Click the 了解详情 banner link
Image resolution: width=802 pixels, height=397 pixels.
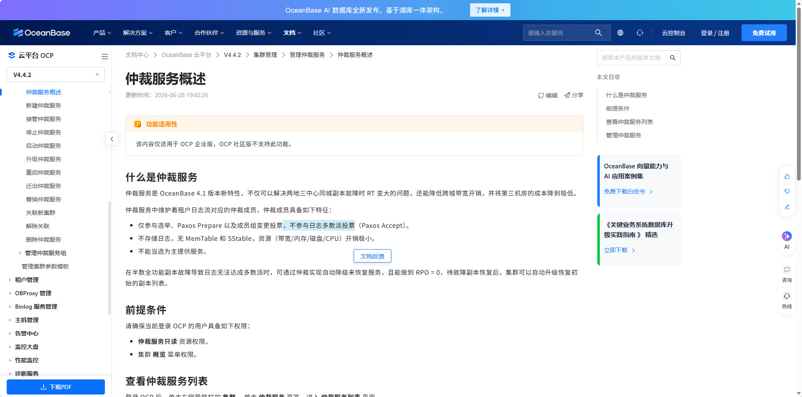490,10
